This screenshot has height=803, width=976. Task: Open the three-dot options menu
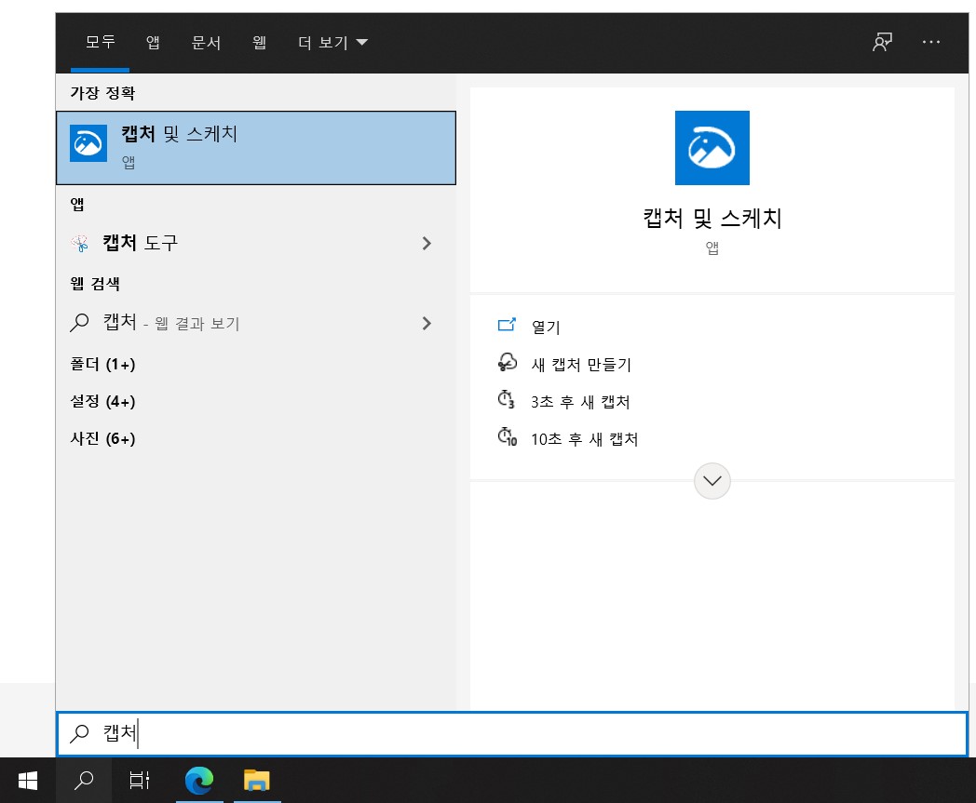(x=931, y=42)
